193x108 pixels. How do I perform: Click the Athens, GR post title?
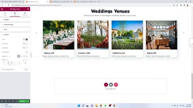(49, 53)
